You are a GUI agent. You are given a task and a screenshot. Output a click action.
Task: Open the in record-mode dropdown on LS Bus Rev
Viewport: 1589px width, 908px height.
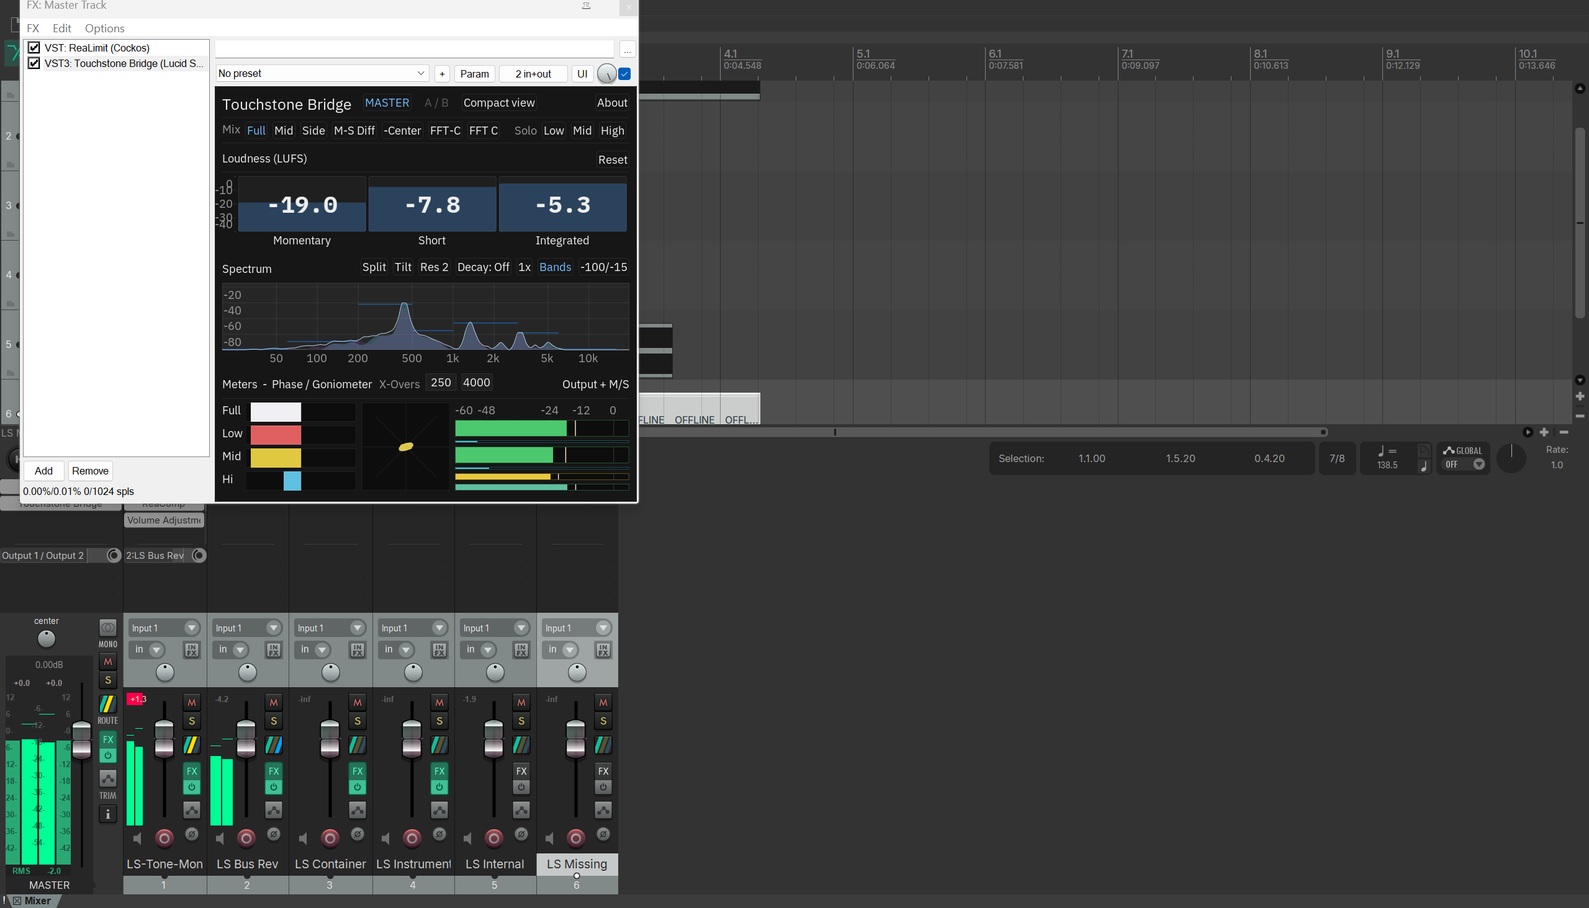[232, 650]
